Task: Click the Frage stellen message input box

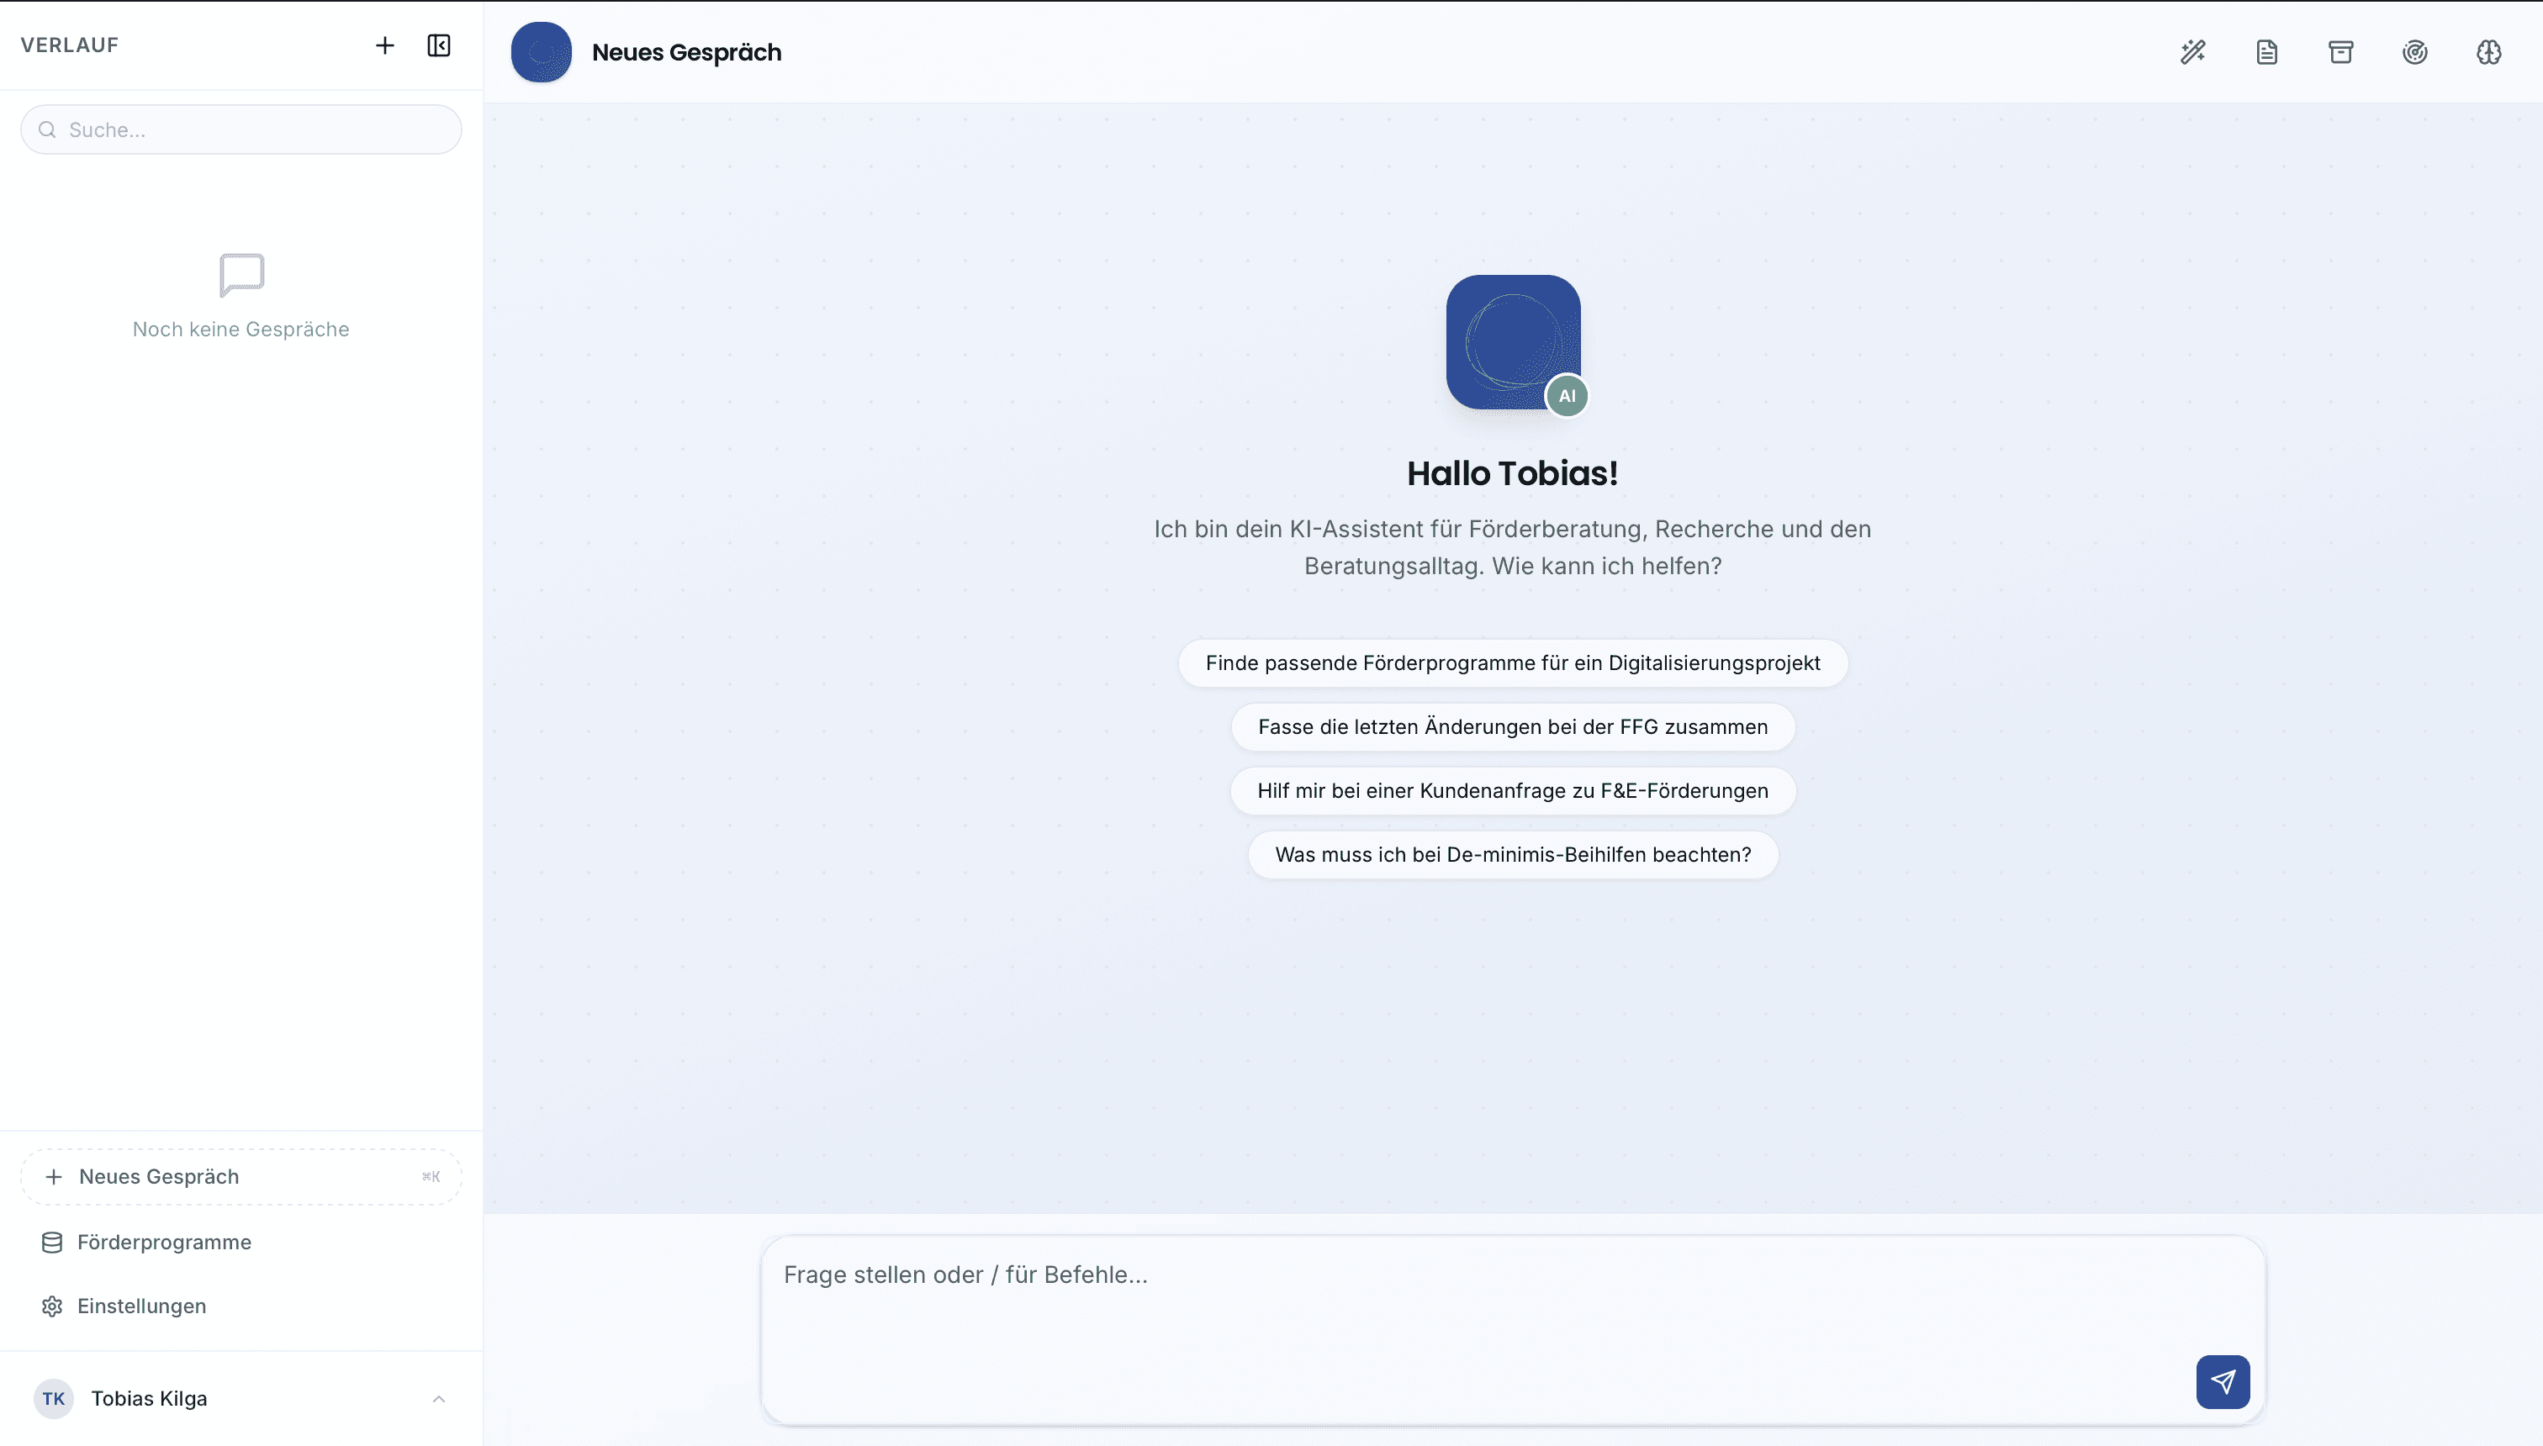Action: [x=1513, y=1330]
